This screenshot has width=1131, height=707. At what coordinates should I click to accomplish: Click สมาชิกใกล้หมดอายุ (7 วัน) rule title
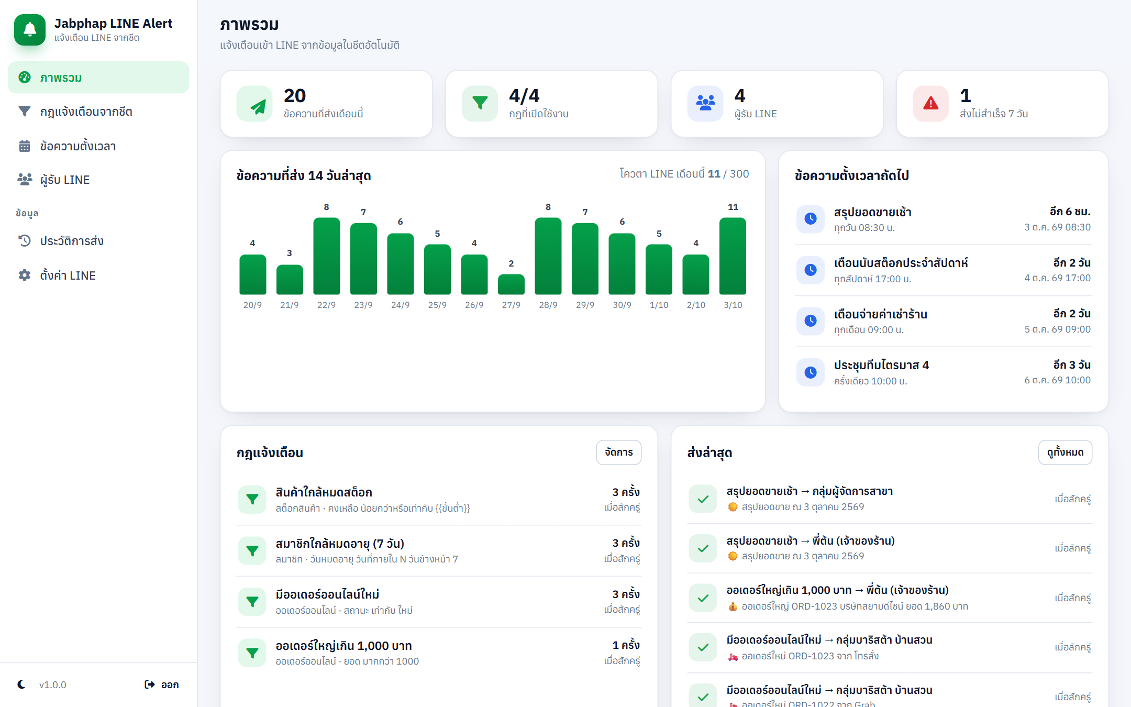click(x=340, y=543)
